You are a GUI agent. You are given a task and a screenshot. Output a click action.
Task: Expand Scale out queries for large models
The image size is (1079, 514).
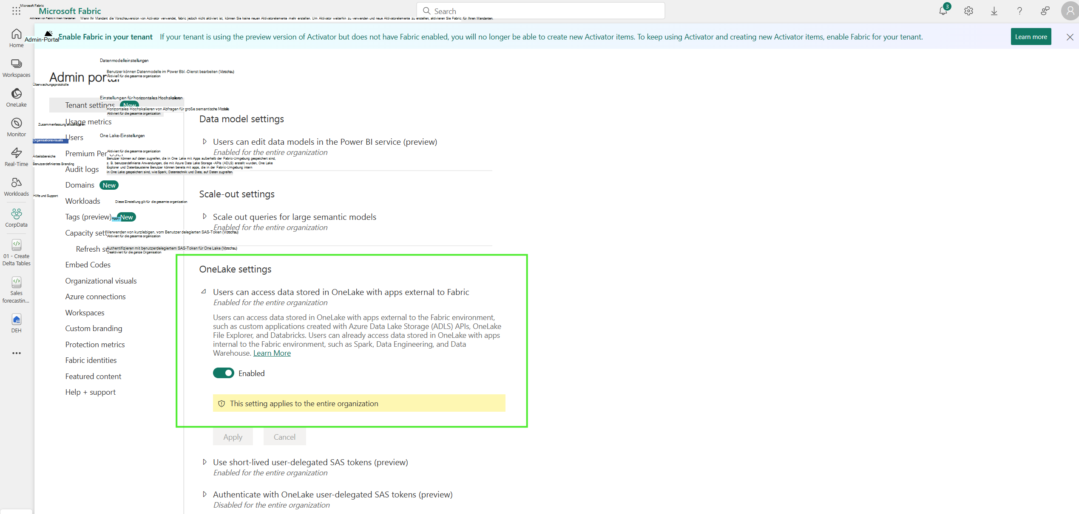[204, 216]
